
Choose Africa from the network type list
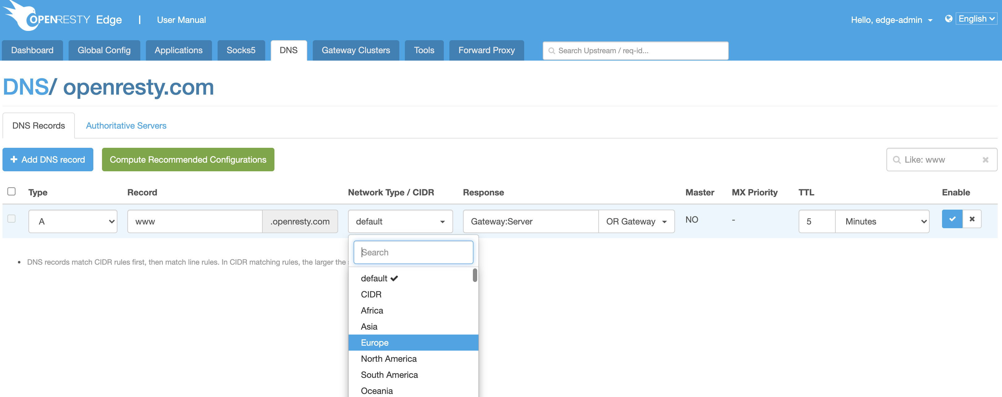coord(414,311)
